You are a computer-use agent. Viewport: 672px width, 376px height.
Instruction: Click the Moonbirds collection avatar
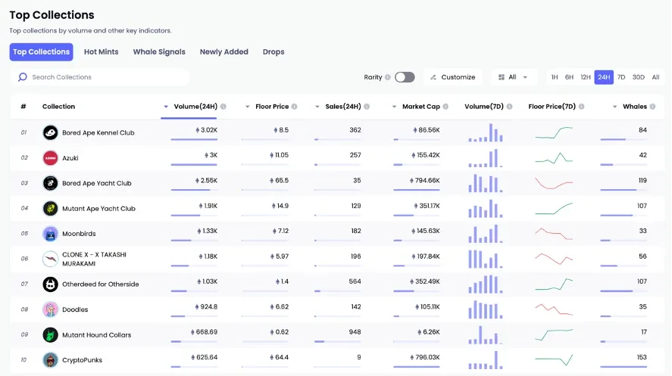pyautogui.click(x=50, y=234)
